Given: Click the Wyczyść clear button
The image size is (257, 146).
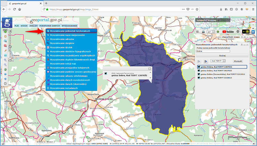Looking at the screenshot, I should coord(238,61).
